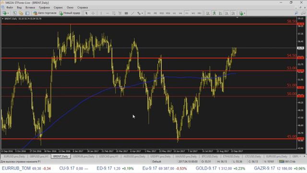Select the Horizontal Line drawing tool
The image size is (307, 173).
[x=107, y=13]
